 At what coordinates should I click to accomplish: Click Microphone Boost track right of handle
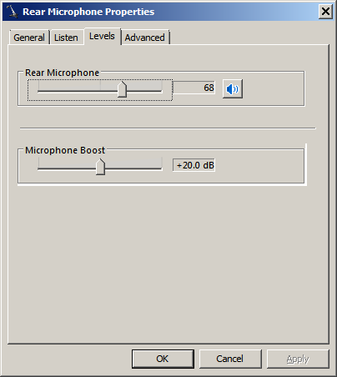point(133,168)
